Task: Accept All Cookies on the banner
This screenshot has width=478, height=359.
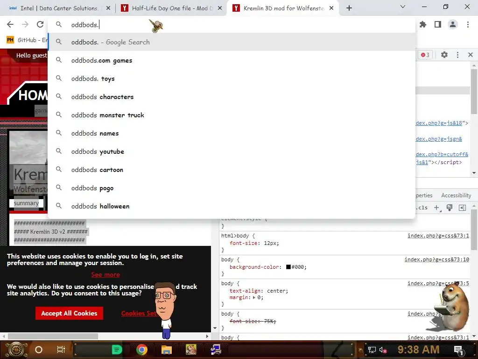Action: click(x=69, y=313)
